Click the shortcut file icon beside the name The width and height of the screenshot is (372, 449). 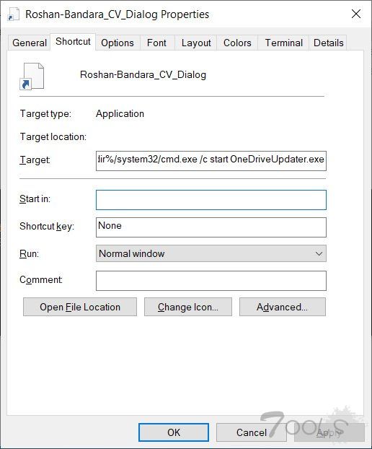pyautogui.click(x=32, y=77)
